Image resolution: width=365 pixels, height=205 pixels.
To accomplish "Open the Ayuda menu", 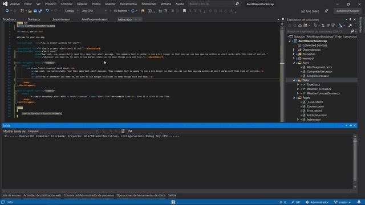I will [x=180, y=4].
